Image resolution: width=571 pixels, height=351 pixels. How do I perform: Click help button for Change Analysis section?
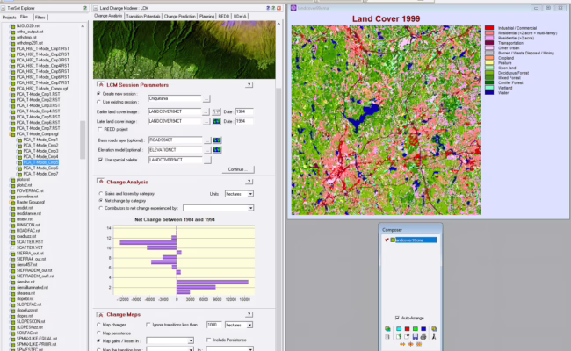point(249,182)
